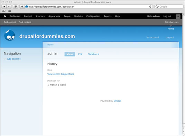Log out from the black admin toolbar
This screenshot has width=185, height=136.
pyautogui.click(x=167, y=16)
